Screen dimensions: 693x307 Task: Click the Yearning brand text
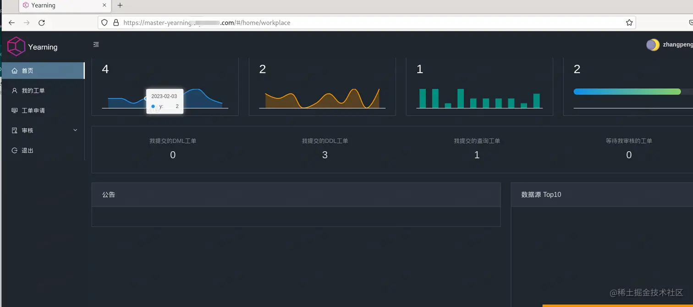coord(43,47)
